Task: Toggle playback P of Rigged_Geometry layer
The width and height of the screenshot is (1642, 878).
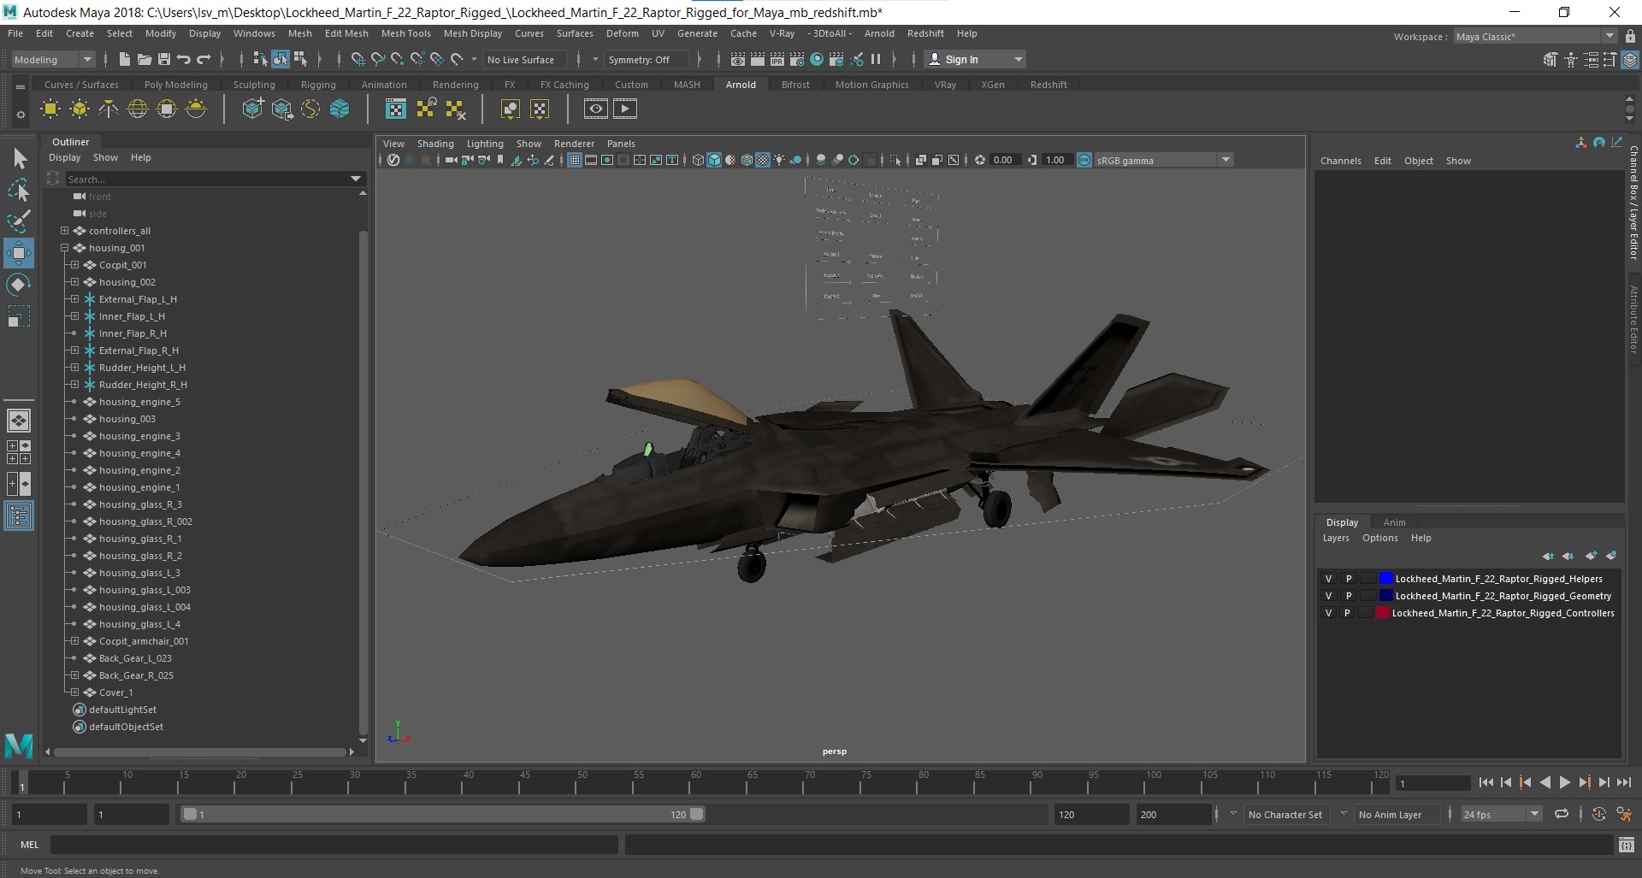Action: 1349,596
